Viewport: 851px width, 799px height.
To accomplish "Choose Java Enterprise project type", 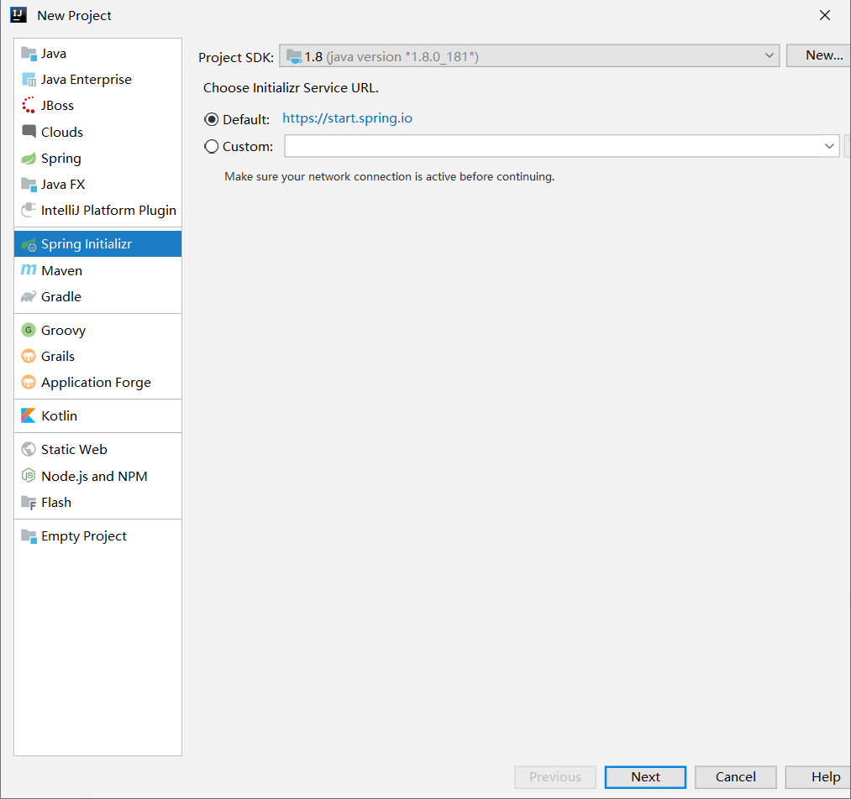I will 87,80.
